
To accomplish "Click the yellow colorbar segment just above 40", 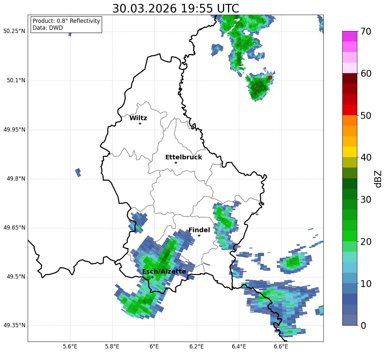I will click(349, 152).
